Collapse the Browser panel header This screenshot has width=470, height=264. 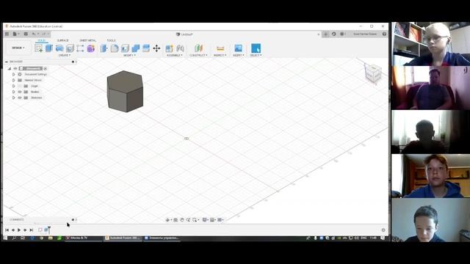tap(7, 62)
